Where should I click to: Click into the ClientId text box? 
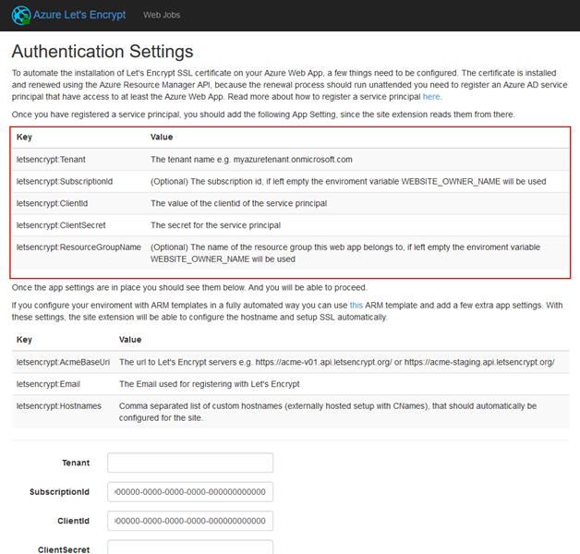(190, 521)
